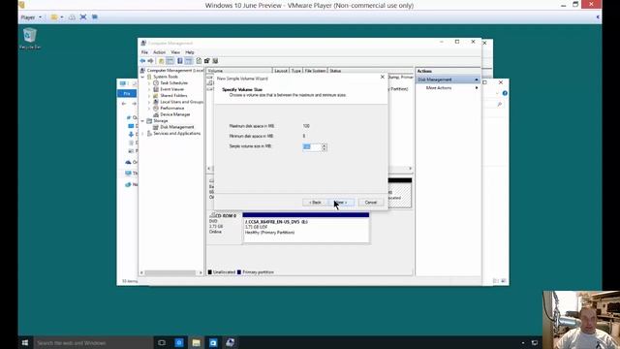Select Task Scheduler in the tree
Viewport: 620px width, 349px height.
(x=174, y=83)
